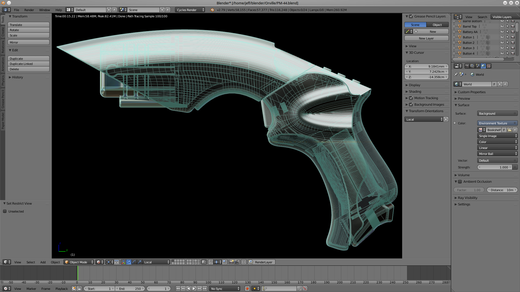Click the insert keyframe key icon

299,288
